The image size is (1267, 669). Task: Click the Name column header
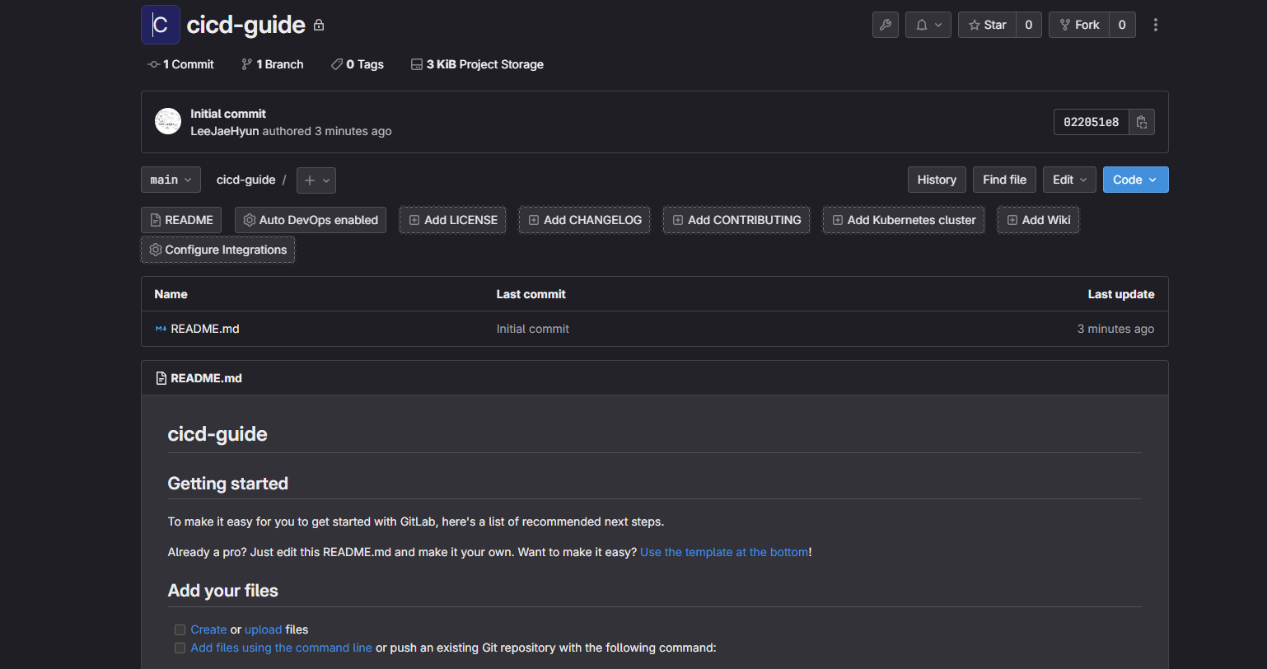[x=171, y=294]
